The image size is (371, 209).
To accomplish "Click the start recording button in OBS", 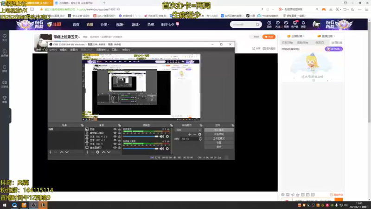I will coord(219,134).
